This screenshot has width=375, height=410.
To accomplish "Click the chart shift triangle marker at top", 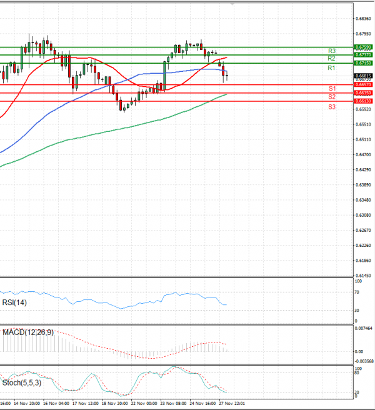I will (x=232, y=4).
